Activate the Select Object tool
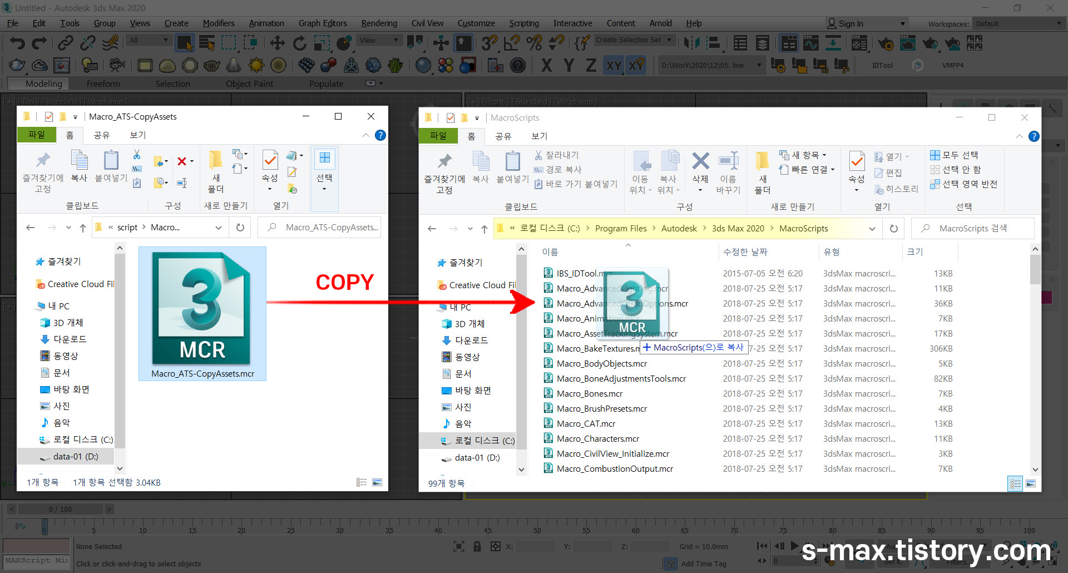The image size is (1068, 573). coord(184,43)
